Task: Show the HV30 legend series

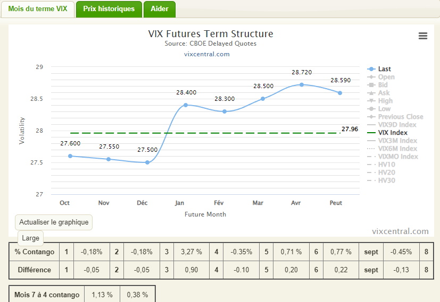Action: tap(386, 180)
